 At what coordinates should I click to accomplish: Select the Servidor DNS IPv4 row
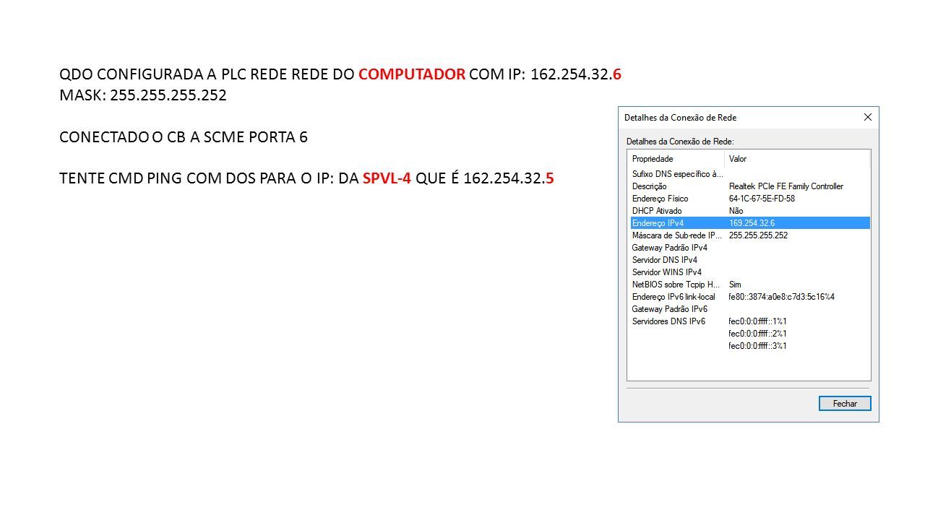(750, 260)
